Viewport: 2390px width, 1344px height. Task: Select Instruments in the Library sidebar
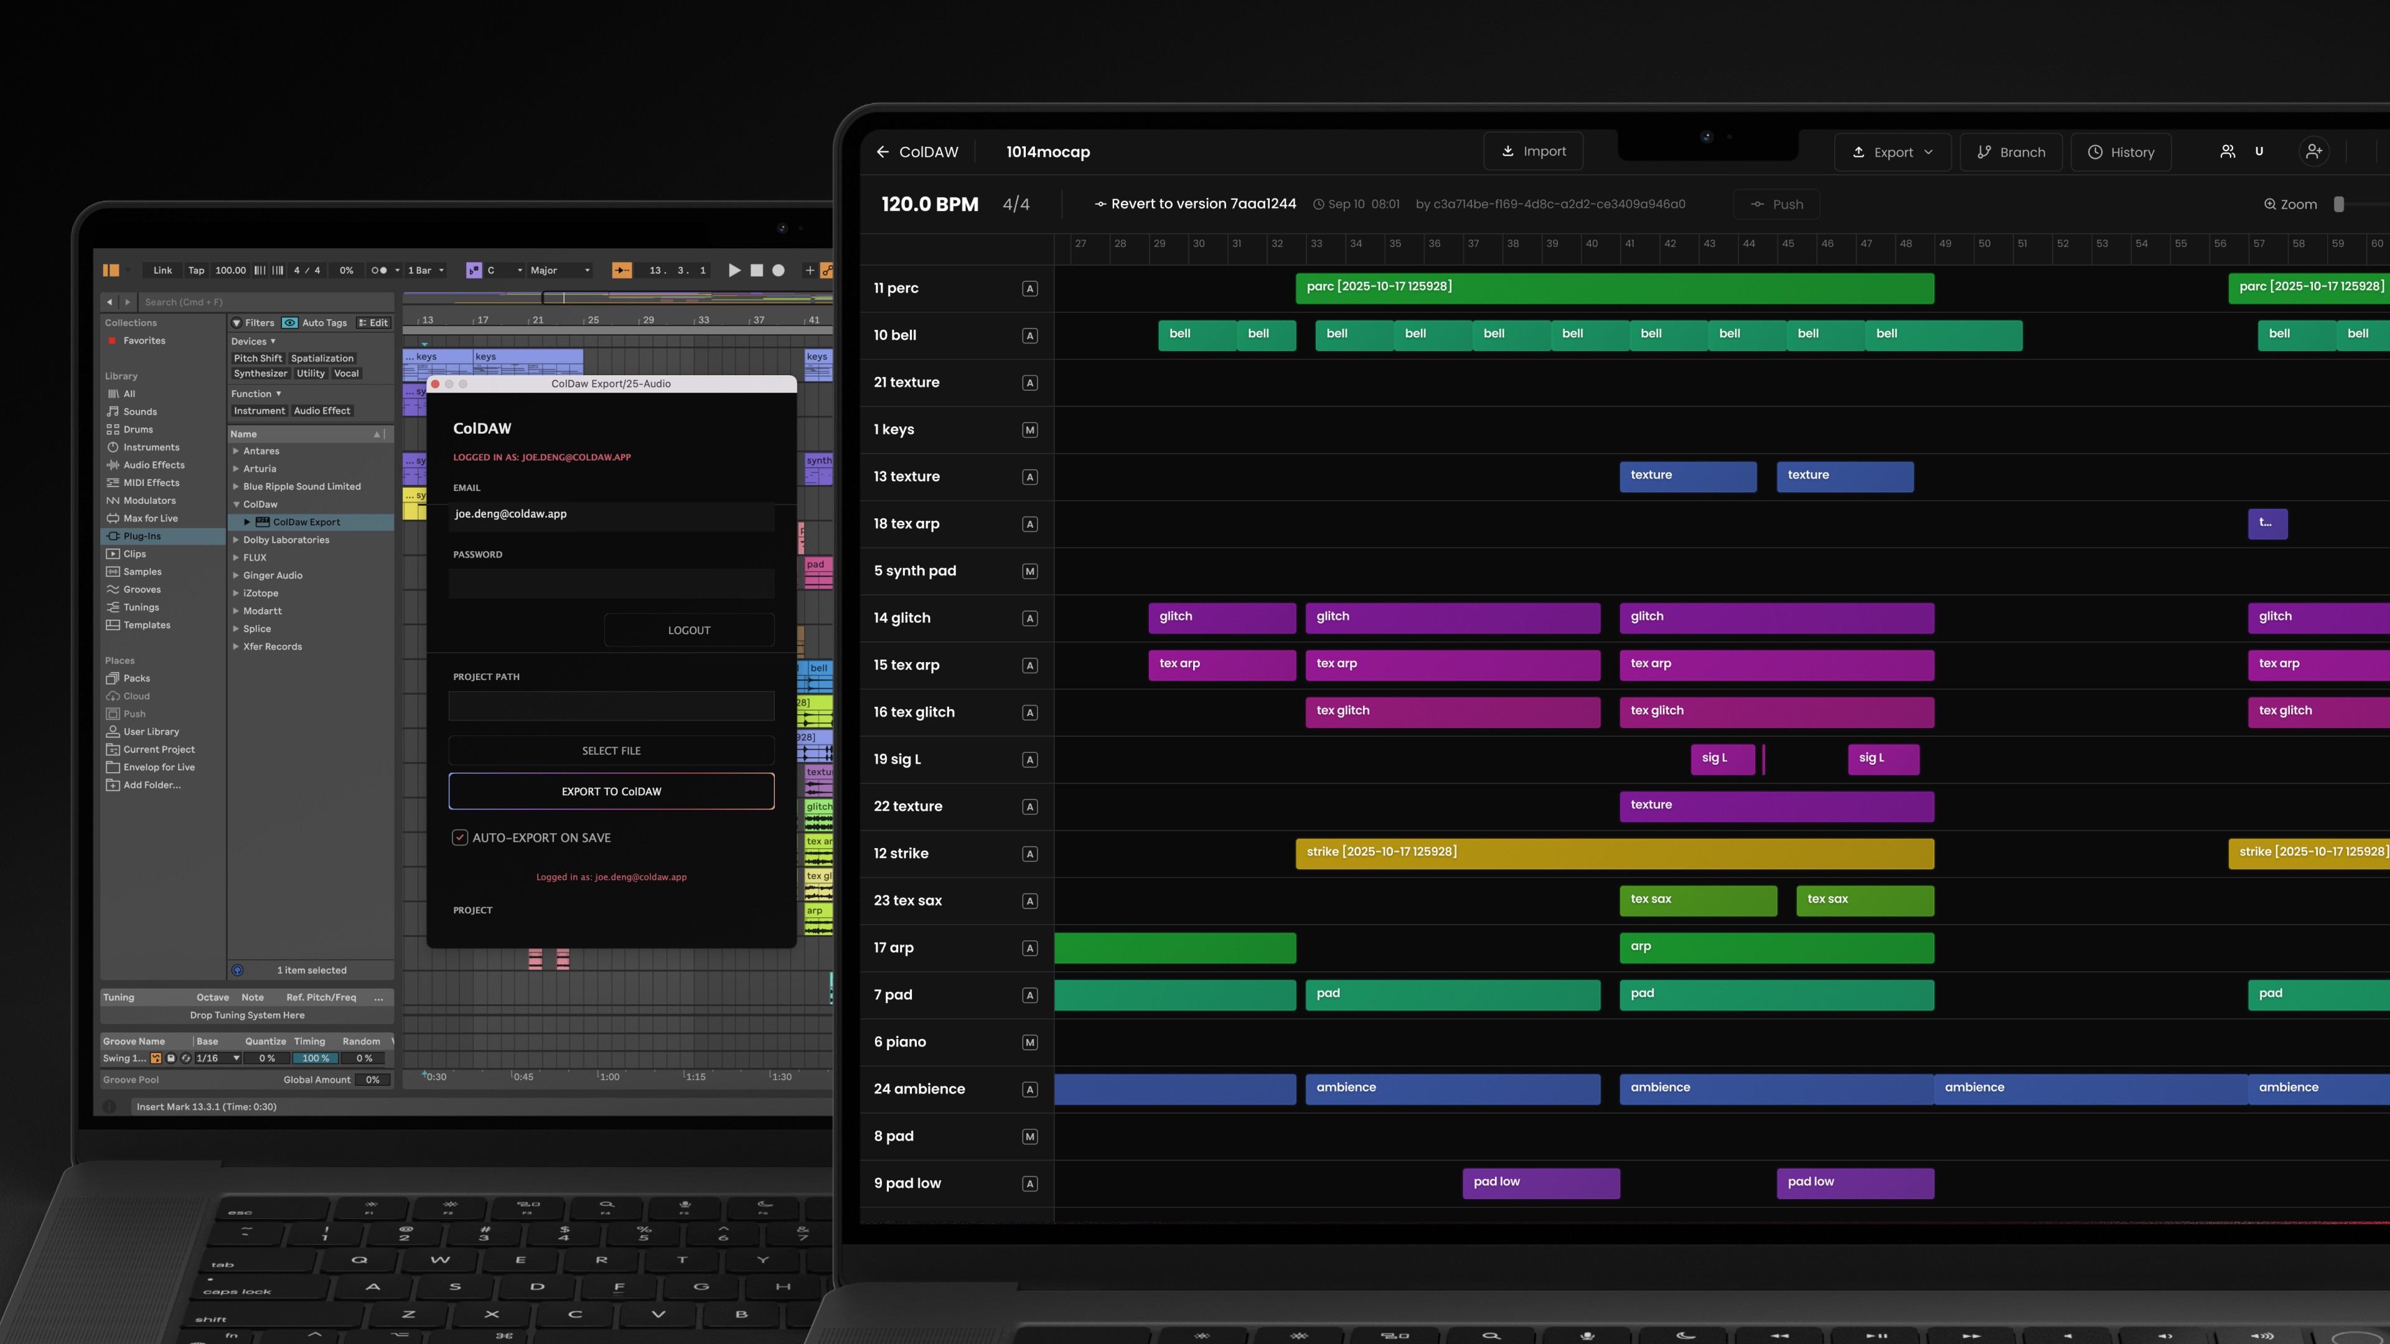(x=151, y=447)
